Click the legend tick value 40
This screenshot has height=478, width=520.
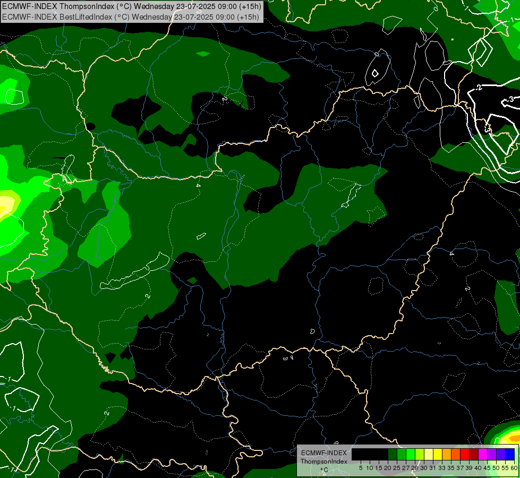(478, 468)
